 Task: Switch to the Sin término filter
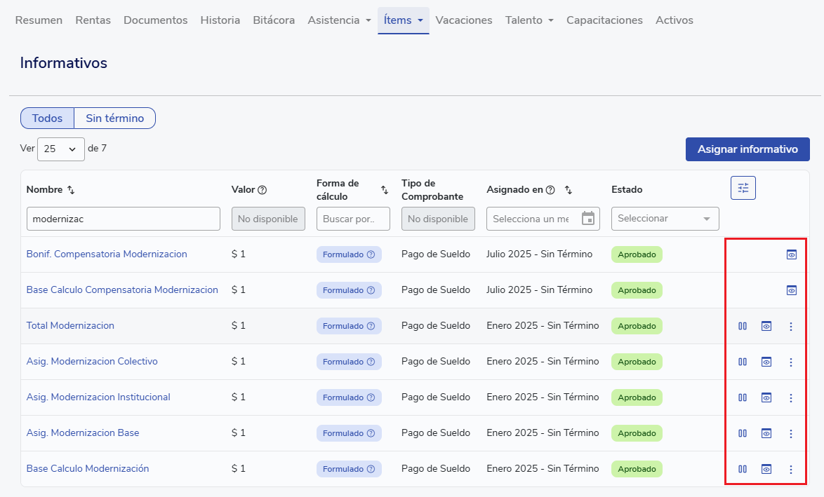coord(114,118)
